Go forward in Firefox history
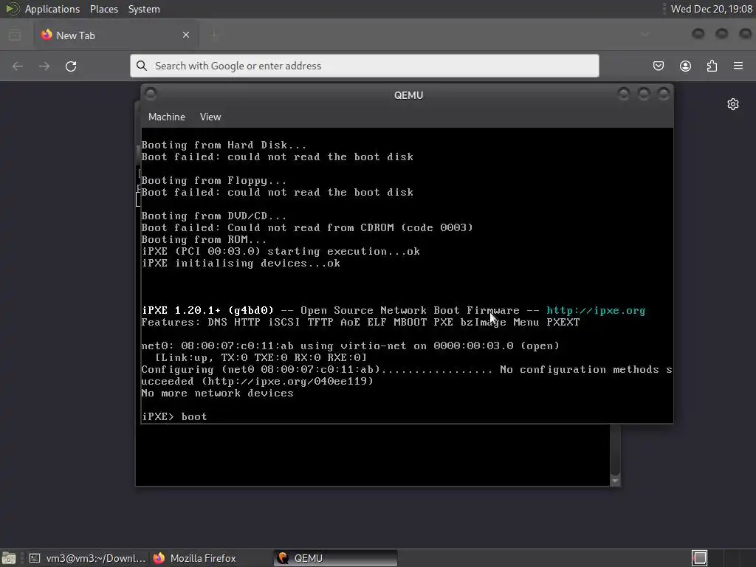This screenshot has height=567, width=756. tap(44, 66)
